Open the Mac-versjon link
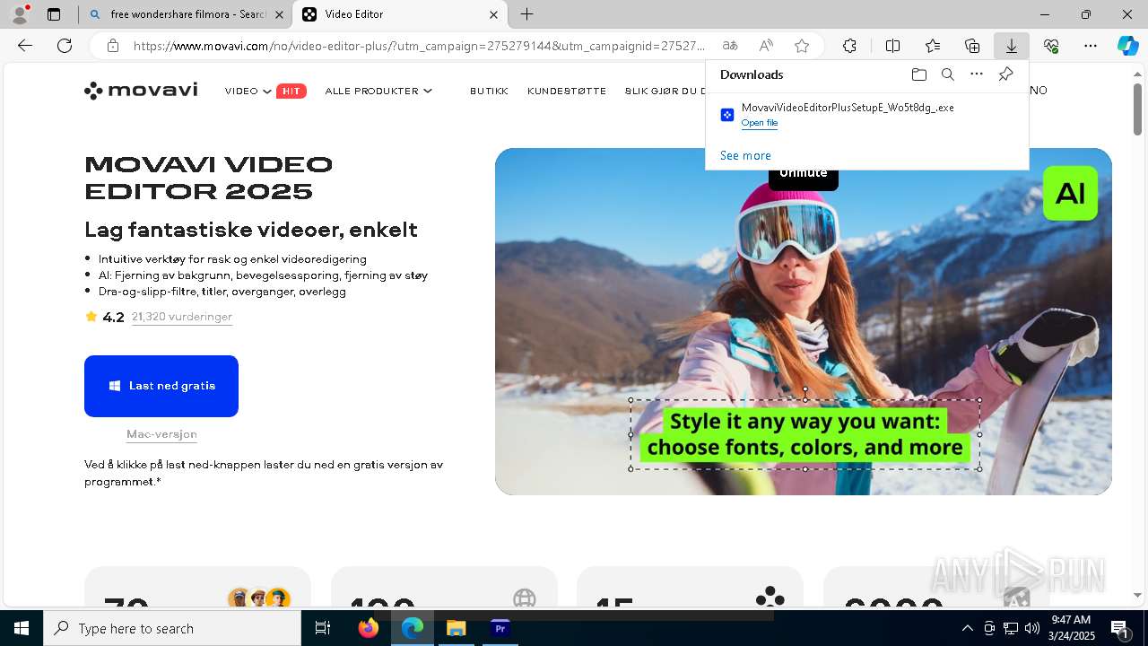Image resolution: width=1148 pixels, height=646 pixels. click(161, 434)
